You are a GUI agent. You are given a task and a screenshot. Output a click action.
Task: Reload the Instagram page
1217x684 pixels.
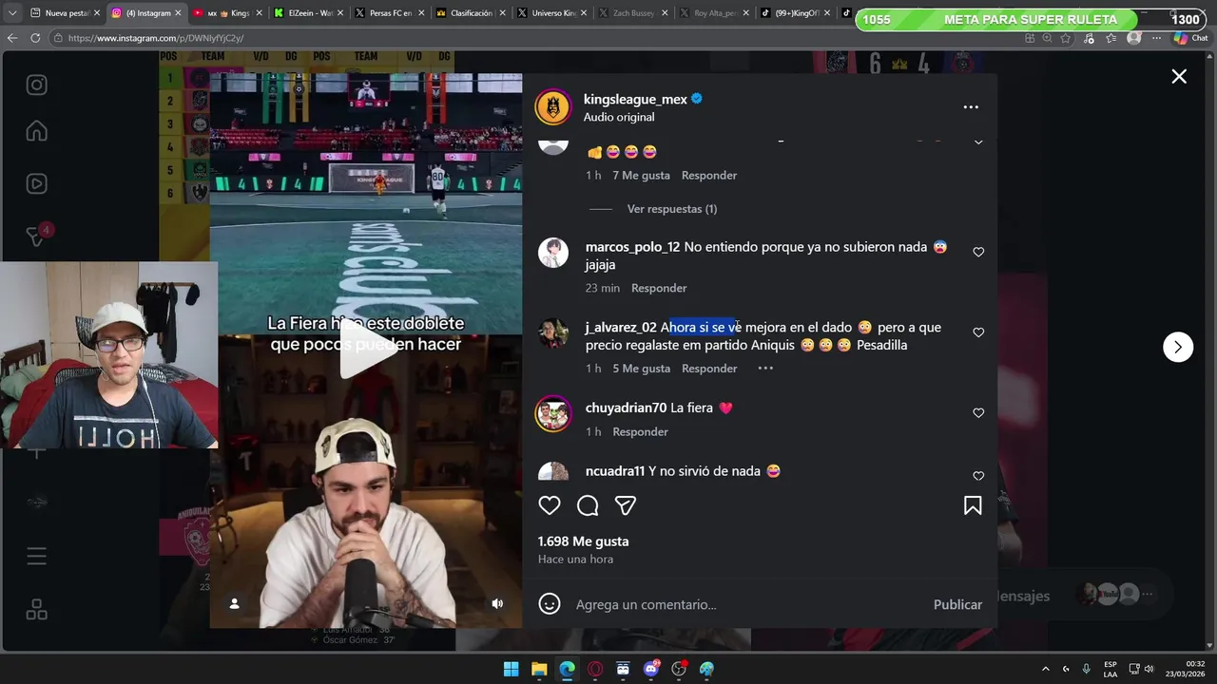coord(35,38)
